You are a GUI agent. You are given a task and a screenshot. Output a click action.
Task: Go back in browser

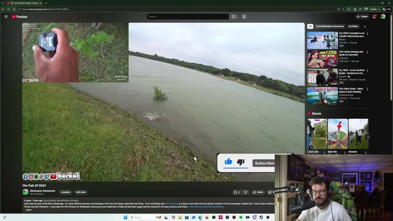pyautogui.click(x=3, y=9)
